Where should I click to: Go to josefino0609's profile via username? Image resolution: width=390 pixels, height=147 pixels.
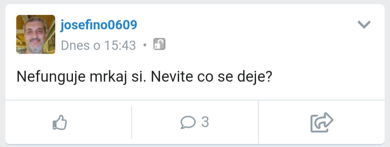99,25
